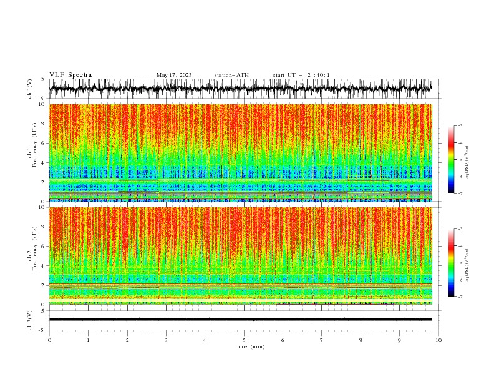Click the '9' tick on the time axis
This screenshot has height=382, width=494.
(x=399, y=340)
